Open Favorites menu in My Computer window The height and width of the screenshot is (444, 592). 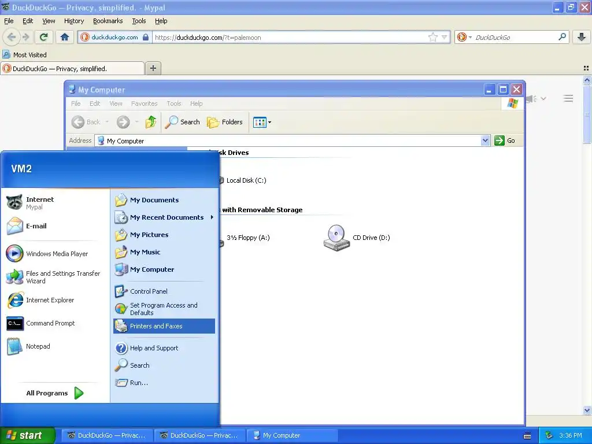[144, 103]
